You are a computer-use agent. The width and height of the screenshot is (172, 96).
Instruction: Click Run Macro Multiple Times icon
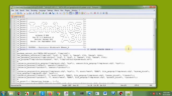click(x=104, y=13)
